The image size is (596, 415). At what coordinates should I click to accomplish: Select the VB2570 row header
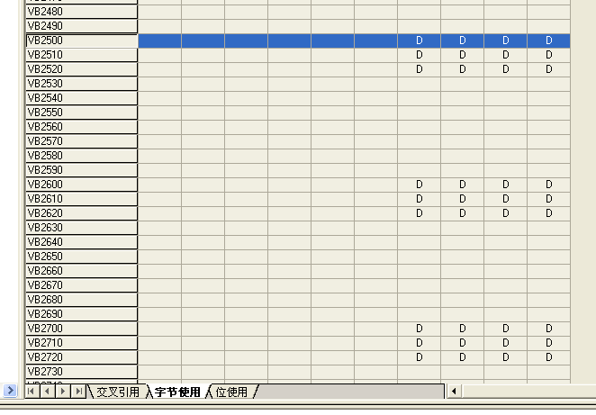(x=81, y=141)
